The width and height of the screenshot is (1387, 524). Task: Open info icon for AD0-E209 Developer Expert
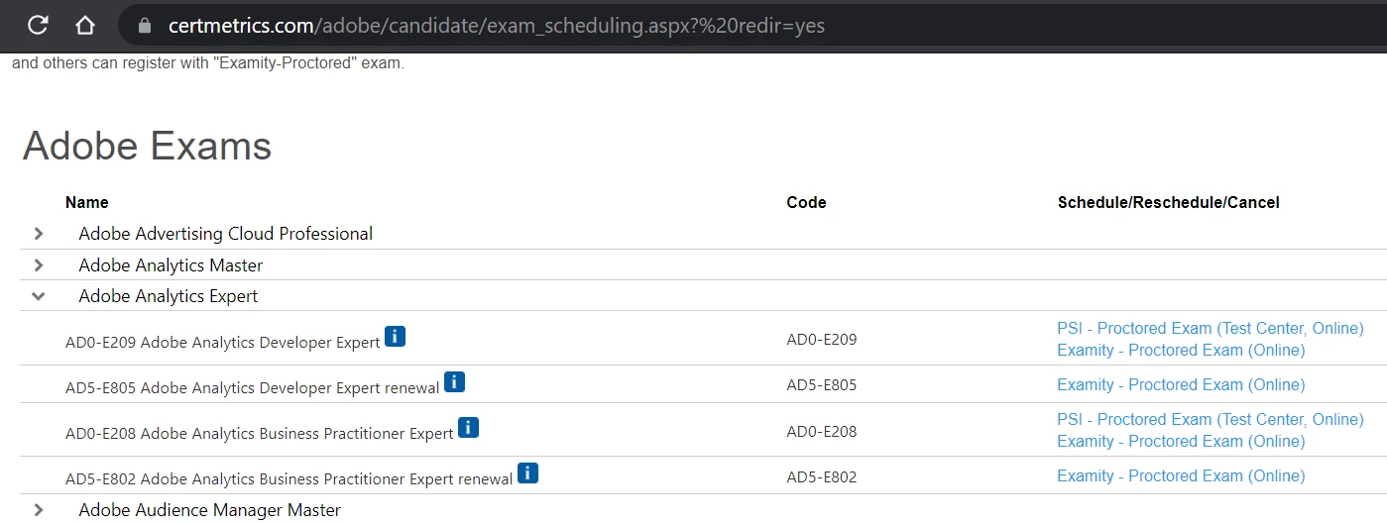395,336
